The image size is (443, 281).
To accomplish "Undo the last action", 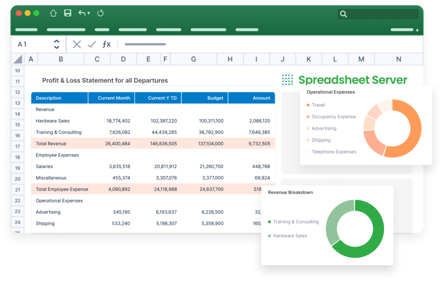I will (x=83, y=13).
